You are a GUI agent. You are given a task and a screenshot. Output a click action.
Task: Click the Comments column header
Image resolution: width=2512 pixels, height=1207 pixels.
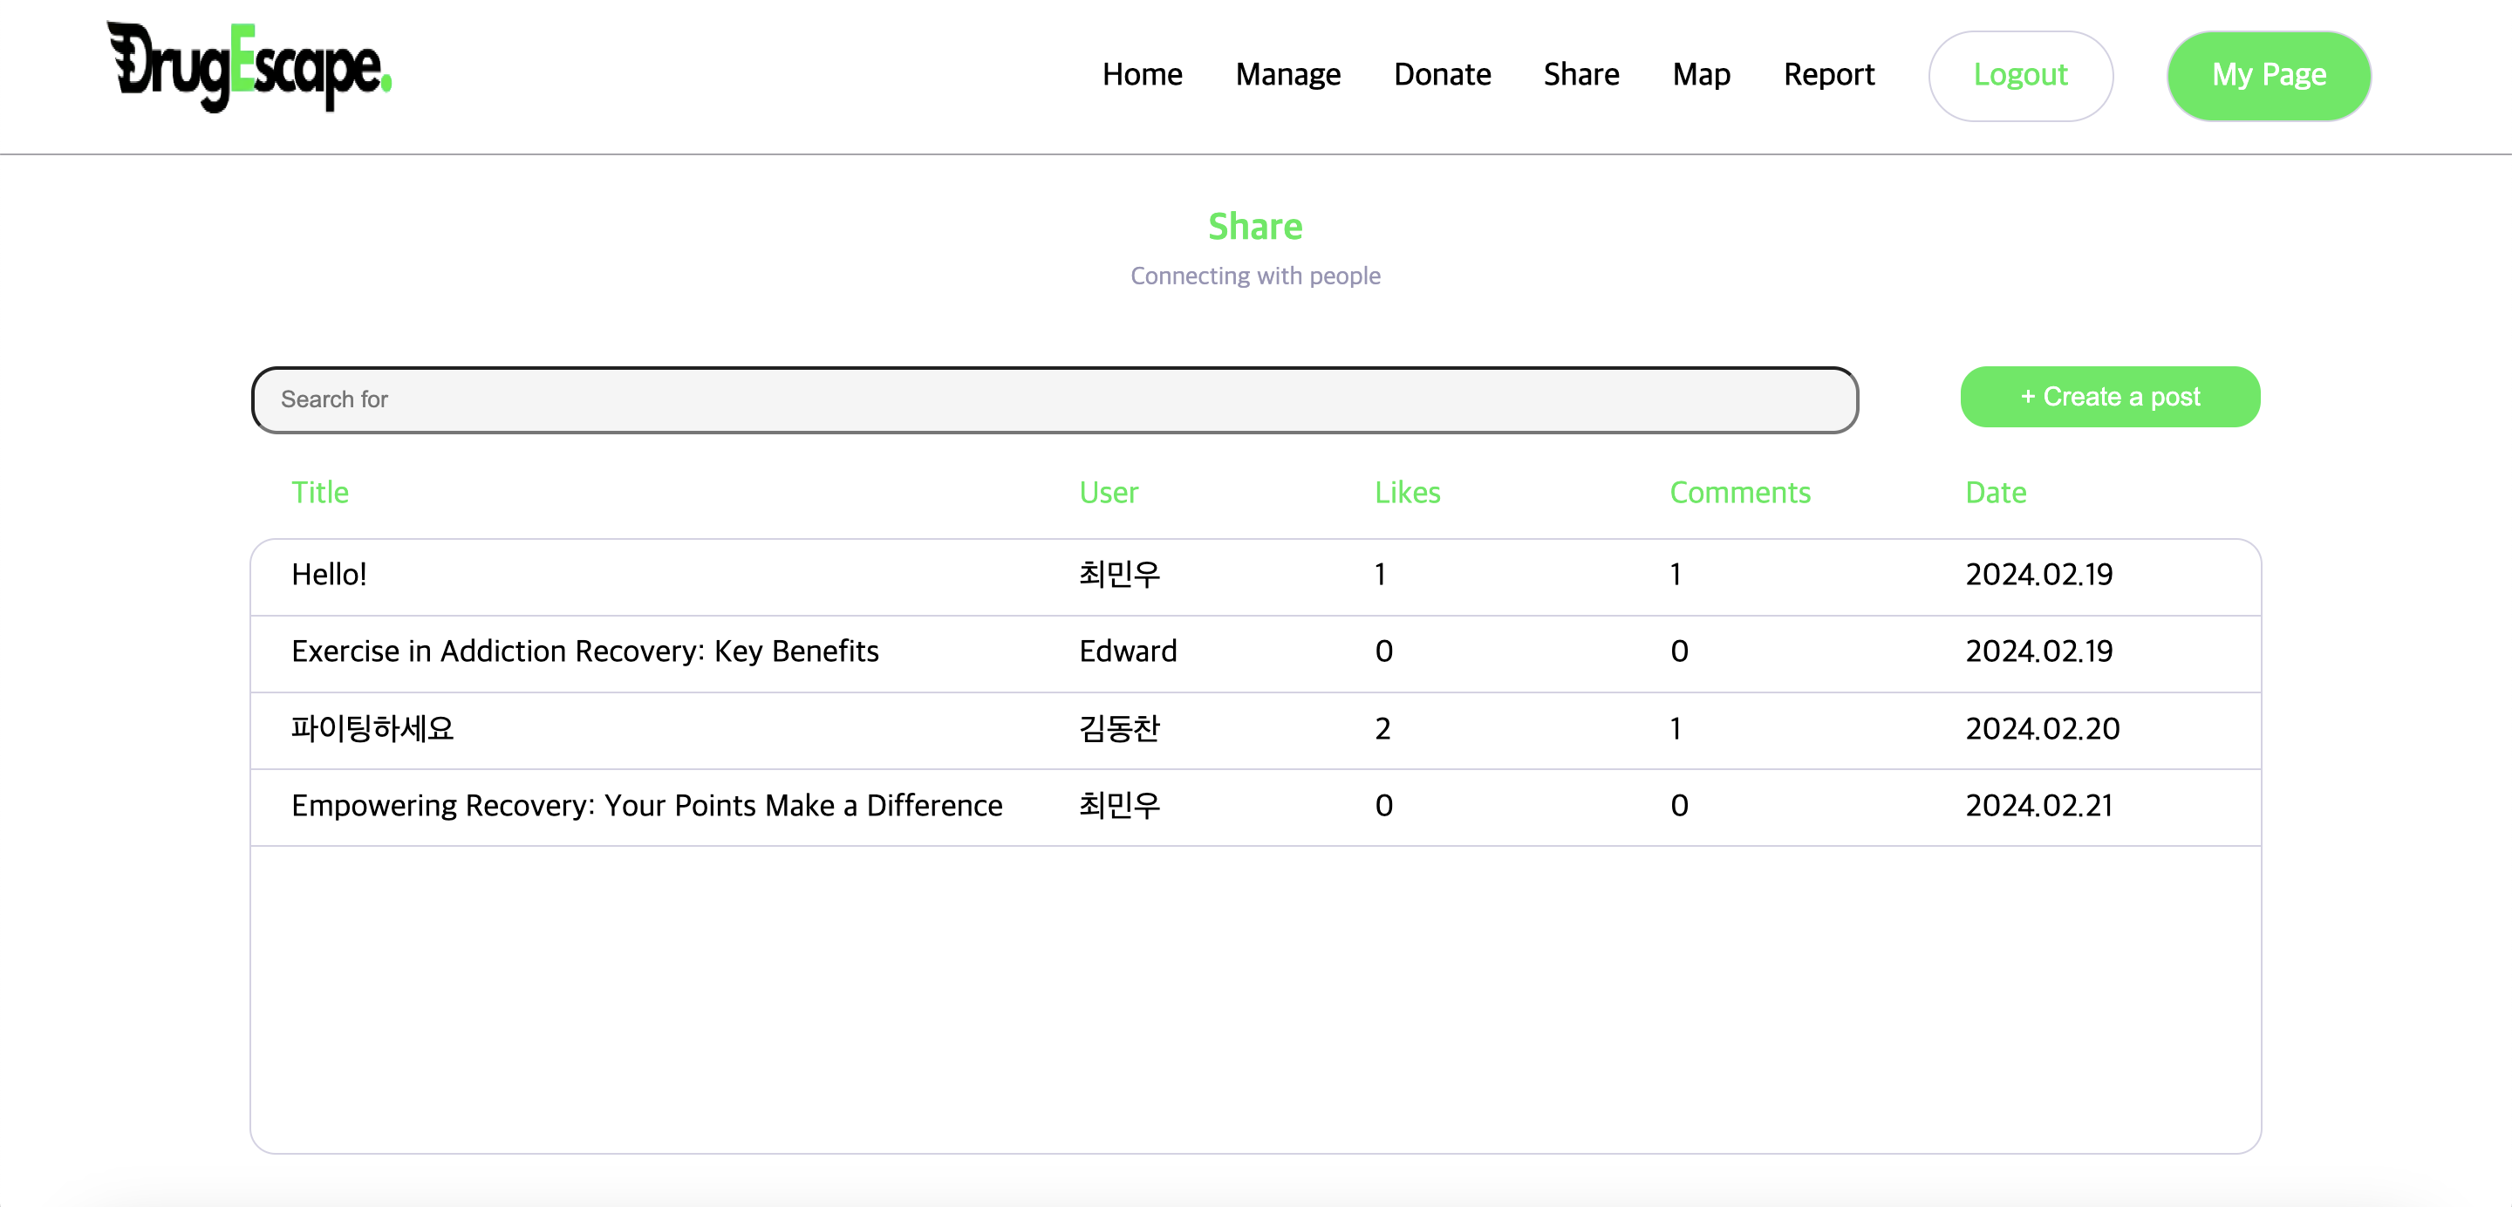1738,493
